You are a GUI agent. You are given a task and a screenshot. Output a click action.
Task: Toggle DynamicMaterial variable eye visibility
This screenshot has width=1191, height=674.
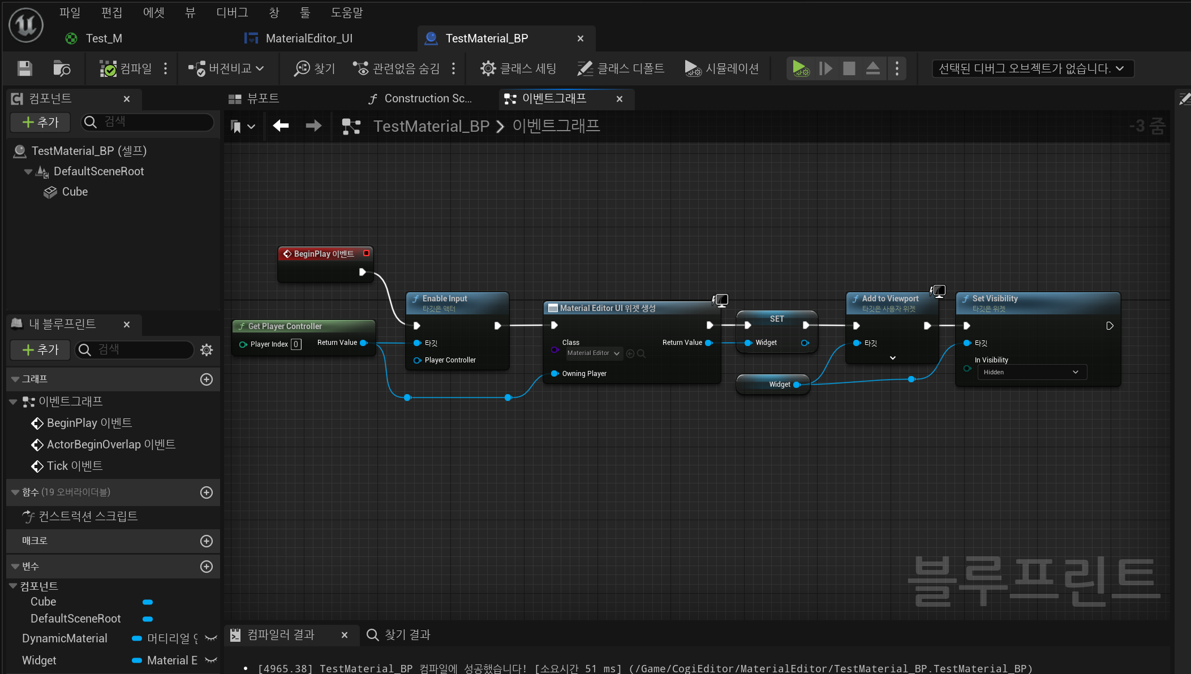pos(211,638)
